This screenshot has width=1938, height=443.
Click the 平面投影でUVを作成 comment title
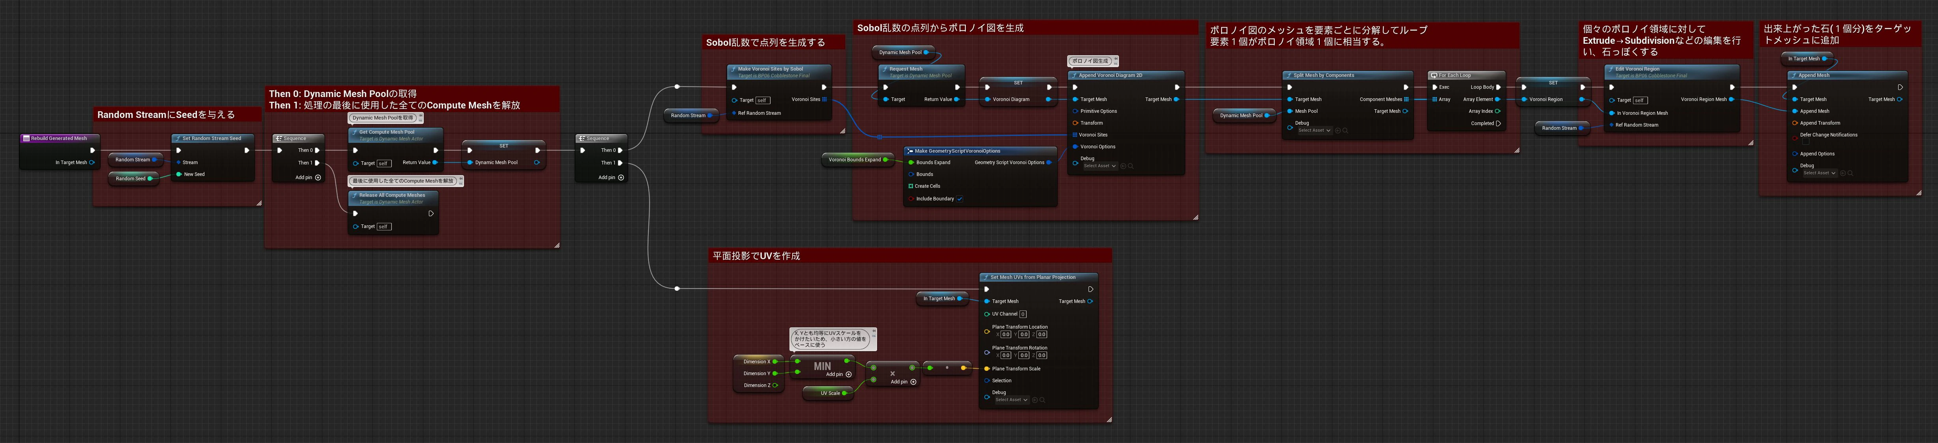[756, 256]
